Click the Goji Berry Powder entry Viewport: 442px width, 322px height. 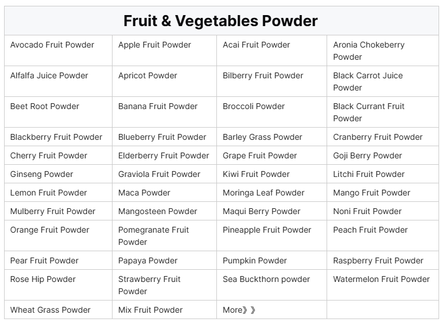(367, 155)
